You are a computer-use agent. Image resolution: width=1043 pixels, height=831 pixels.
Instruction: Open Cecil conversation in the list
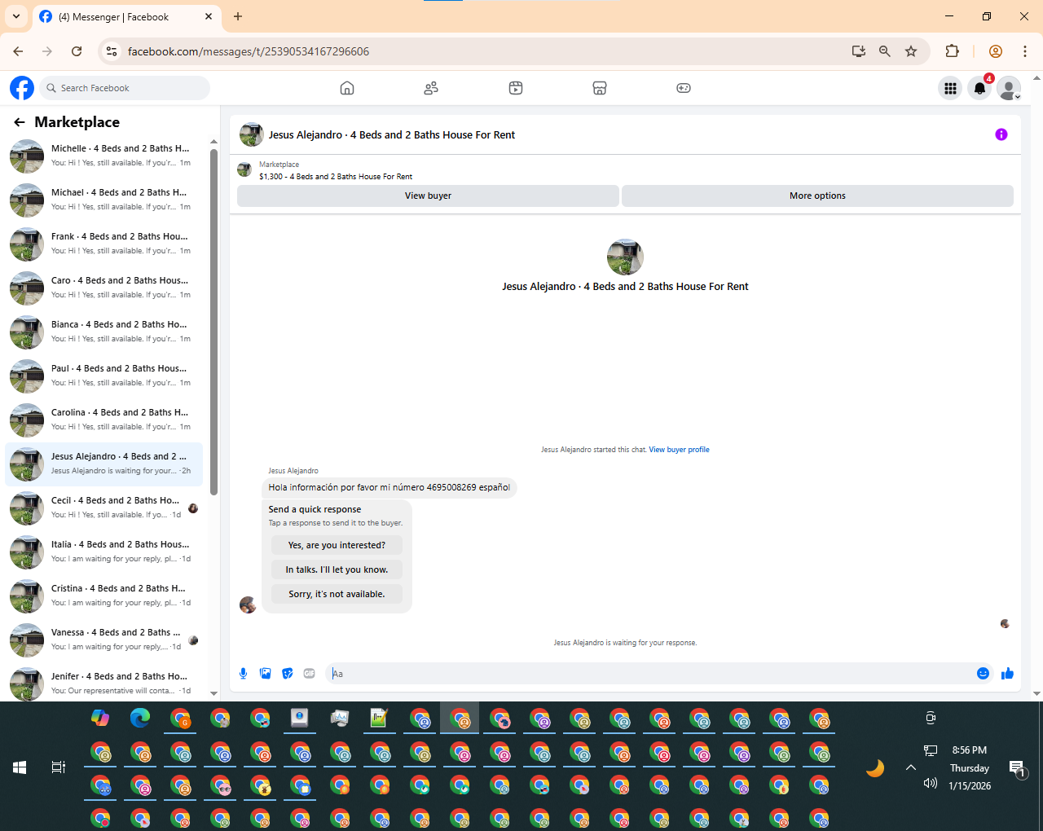click(x=103, y=508)
